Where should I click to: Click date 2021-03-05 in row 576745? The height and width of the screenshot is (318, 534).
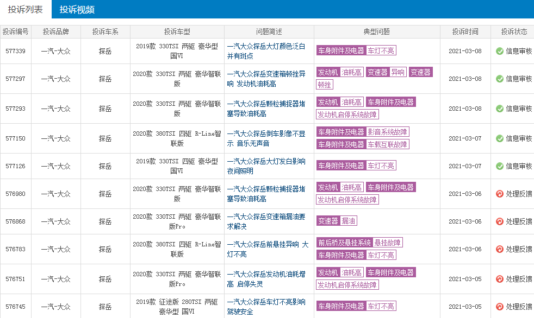point(465,307)
